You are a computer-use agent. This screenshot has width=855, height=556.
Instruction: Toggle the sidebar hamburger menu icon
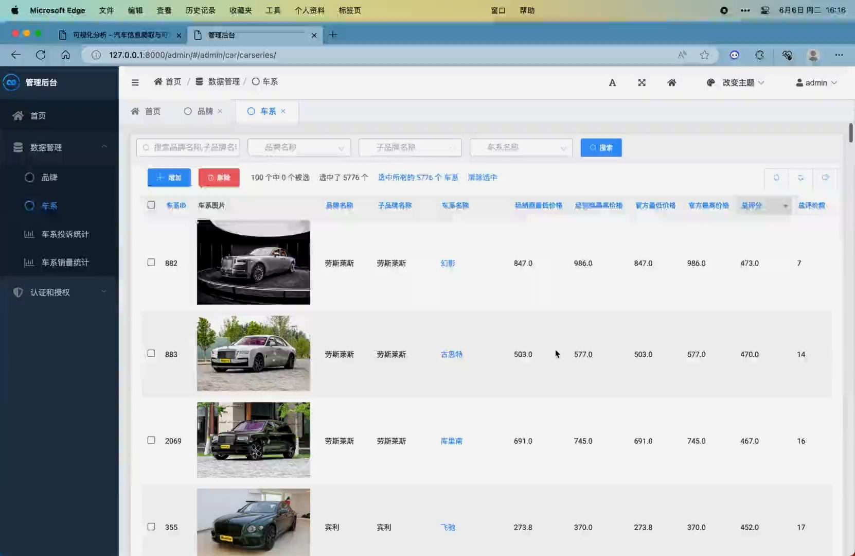point(135,82)
